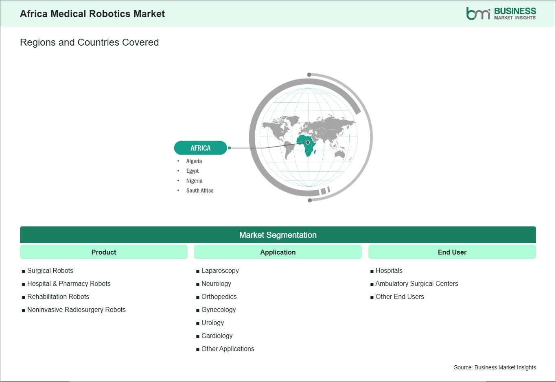
Task: Select the AFRICA region pill button
Action: tap(200, 148)
